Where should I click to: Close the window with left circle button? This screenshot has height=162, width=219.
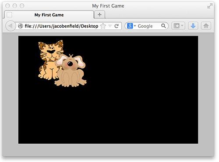pos(7,6)
